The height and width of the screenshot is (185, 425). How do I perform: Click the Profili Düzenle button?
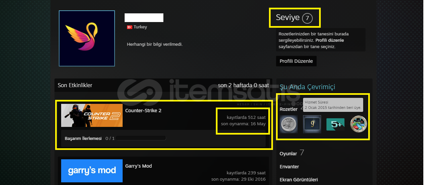click(296, 61)
